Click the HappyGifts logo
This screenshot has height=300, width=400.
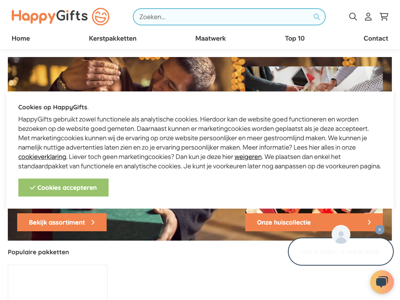point(61,16)
